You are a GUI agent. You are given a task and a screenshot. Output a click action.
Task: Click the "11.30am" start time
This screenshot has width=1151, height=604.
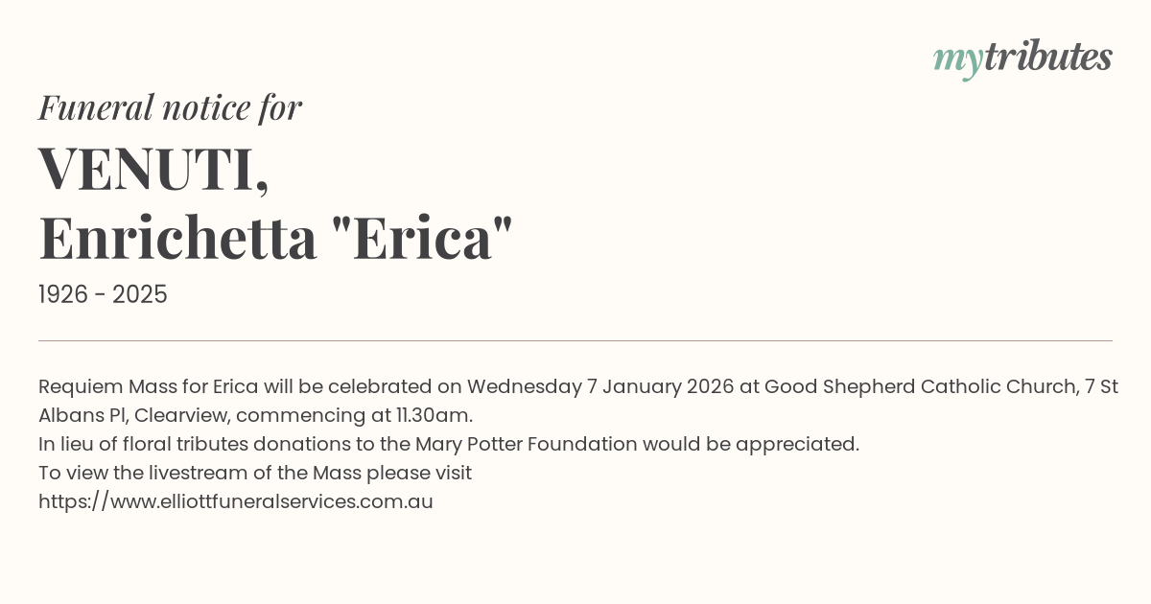(434, 416)
